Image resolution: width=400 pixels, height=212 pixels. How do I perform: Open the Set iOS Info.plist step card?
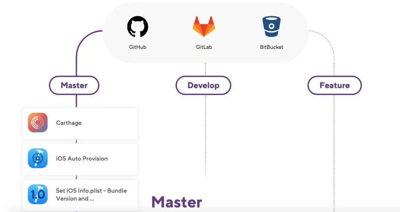tap(80, 195)
